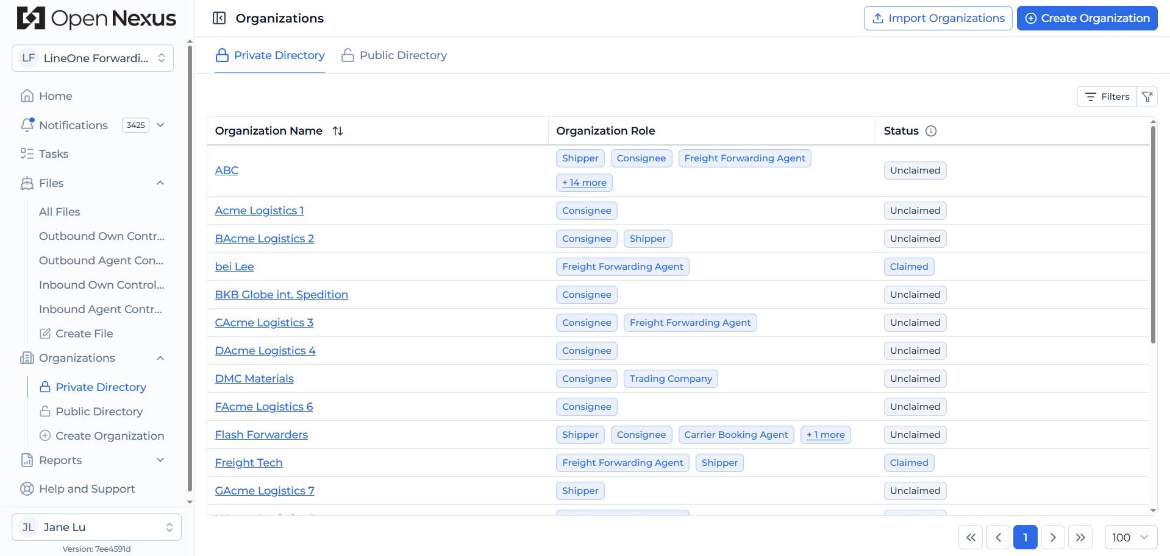
Task: Go to last page of results
Action: tap(1080, 538)
